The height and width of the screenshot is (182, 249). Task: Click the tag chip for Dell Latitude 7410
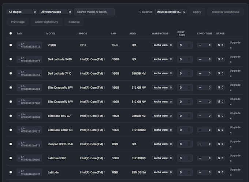click(x=29, y=73)
